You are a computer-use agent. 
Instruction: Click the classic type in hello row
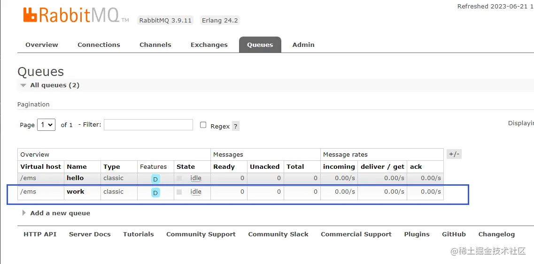[113, 178]
